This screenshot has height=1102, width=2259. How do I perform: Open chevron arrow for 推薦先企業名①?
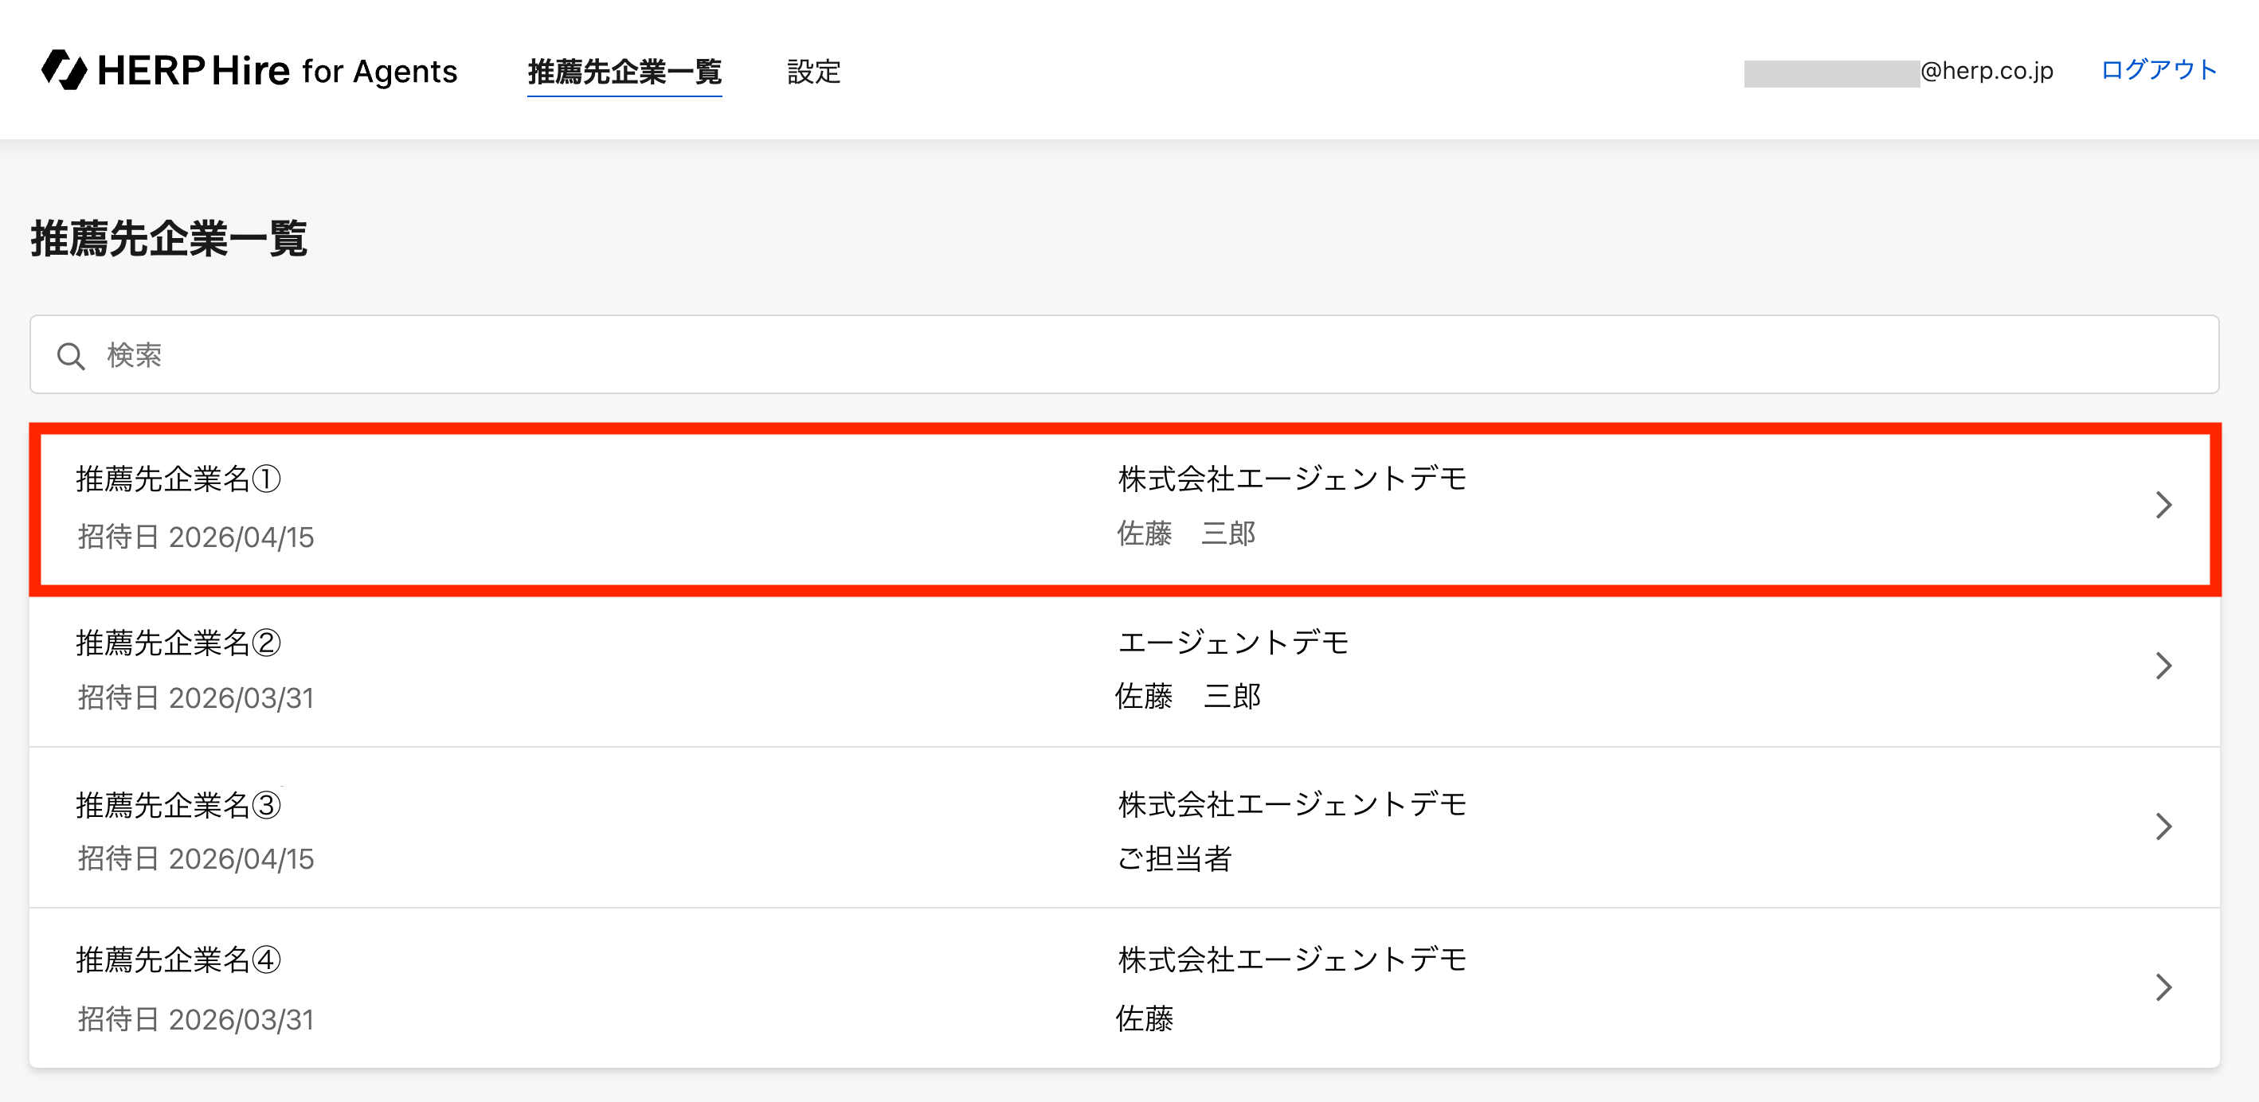tap(2163, 505)
